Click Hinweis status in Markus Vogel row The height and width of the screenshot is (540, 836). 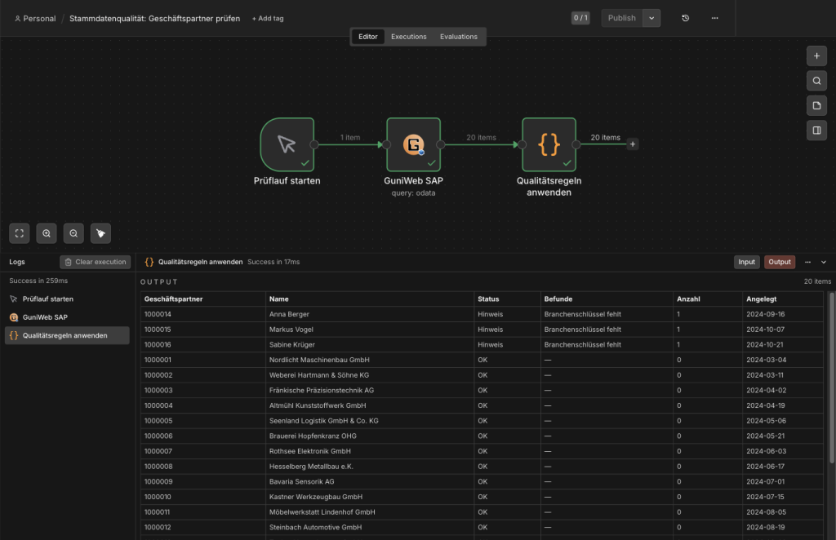507,330
